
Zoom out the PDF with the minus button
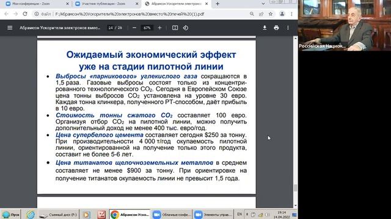(x=134, y=28)
